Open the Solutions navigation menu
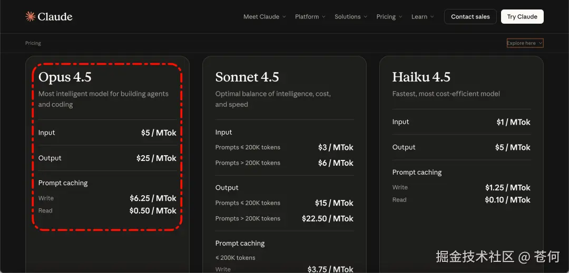Image resolution: width=569 pixels, height=273 pixels. click(x=347, y=17)
